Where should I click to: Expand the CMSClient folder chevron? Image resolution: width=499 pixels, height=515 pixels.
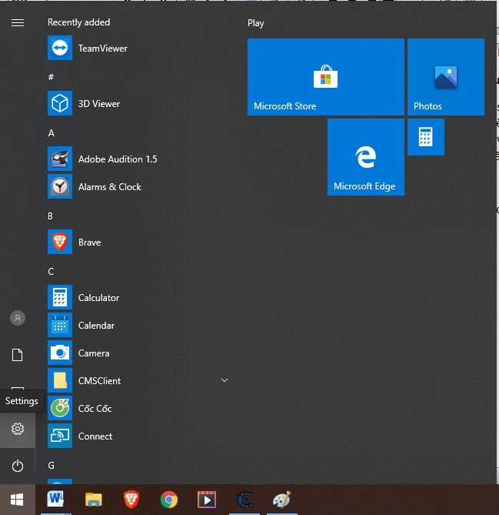[x=225, y=380]
